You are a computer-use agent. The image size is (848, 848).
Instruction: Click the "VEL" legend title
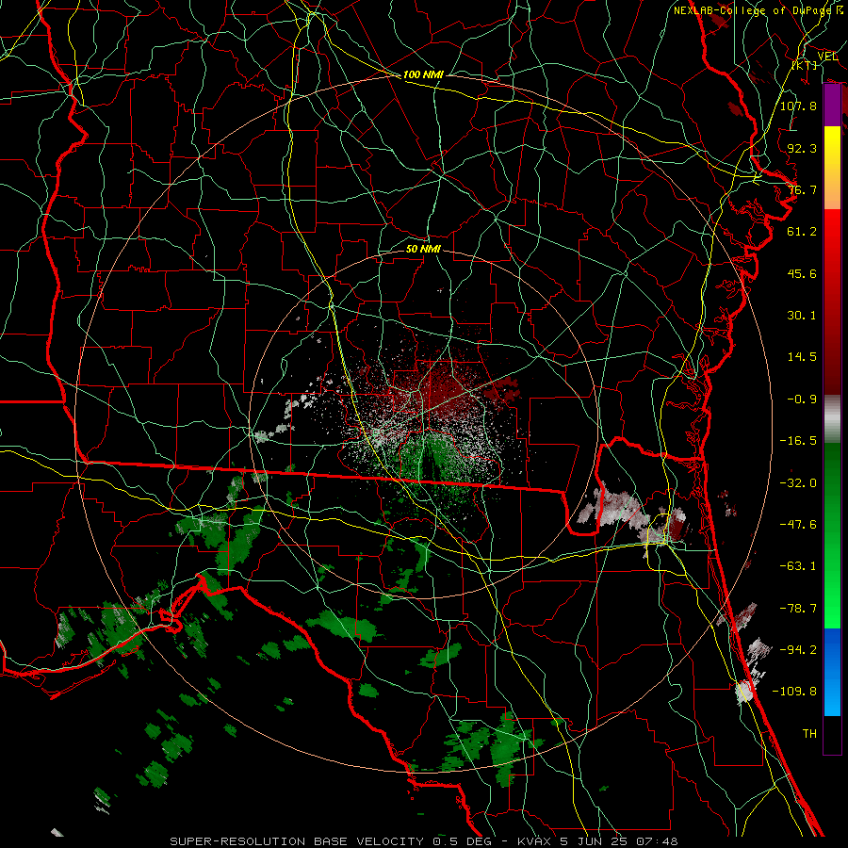(x=827, y=57)
